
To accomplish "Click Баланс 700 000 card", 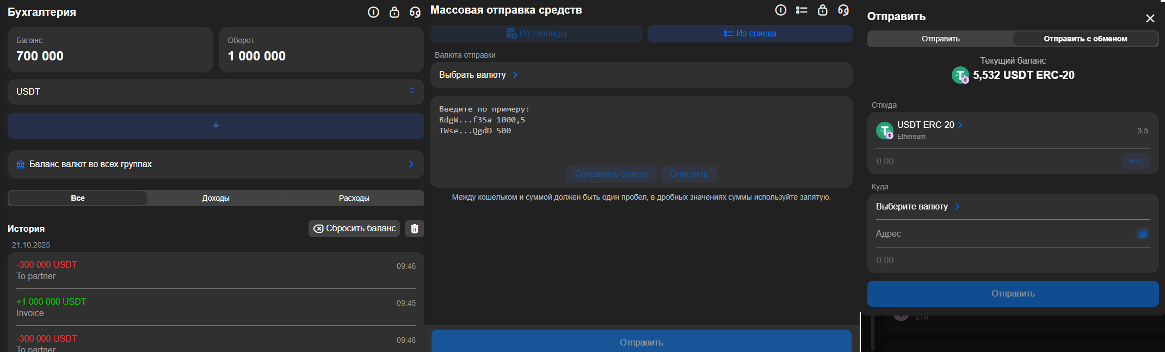I will [110, 50].
